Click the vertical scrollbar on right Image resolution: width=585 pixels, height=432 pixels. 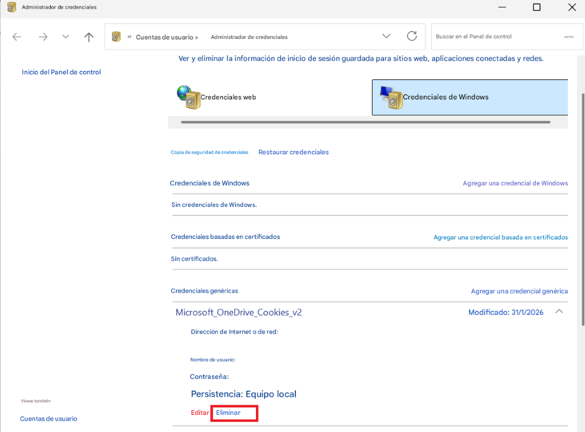click(582, 209)
